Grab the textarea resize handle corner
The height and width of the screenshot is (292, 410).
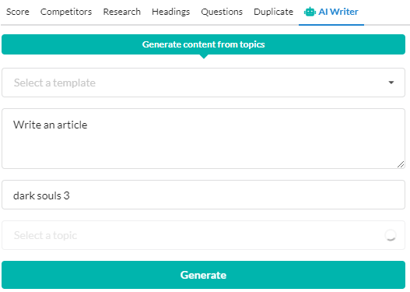401,164
